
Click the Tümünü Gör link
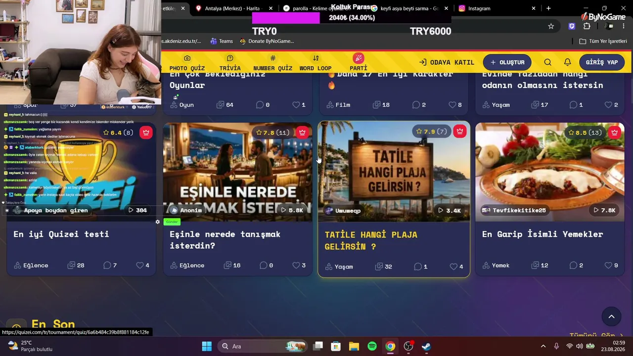pos(596,336)
